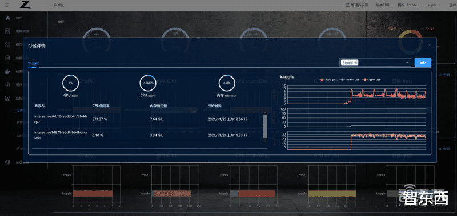The image size is (457, 216).
Task: Click kaggle bar in CPU chart
Action: (x=93, y=193)
